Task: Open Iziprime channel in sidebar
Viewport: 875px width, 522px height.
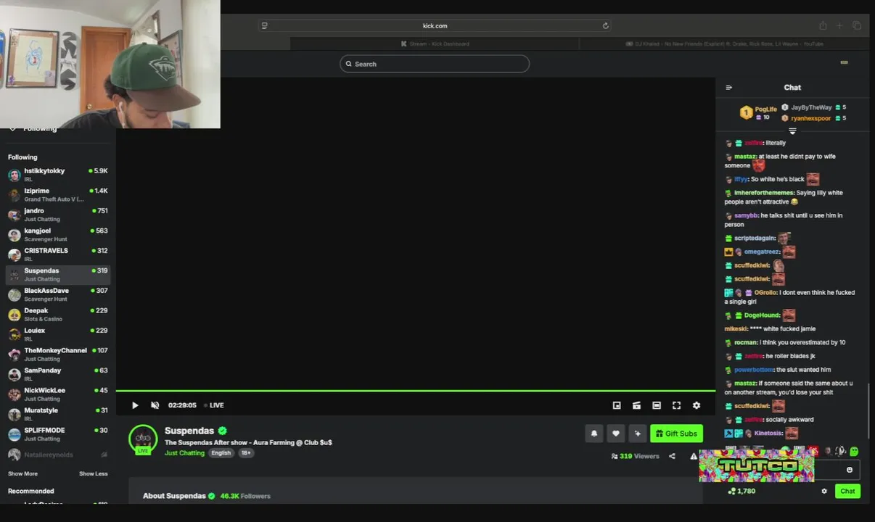Action: coord(58,195)
